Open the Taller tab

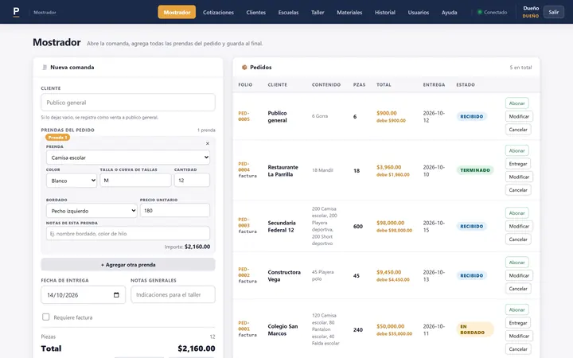(318, 12)
